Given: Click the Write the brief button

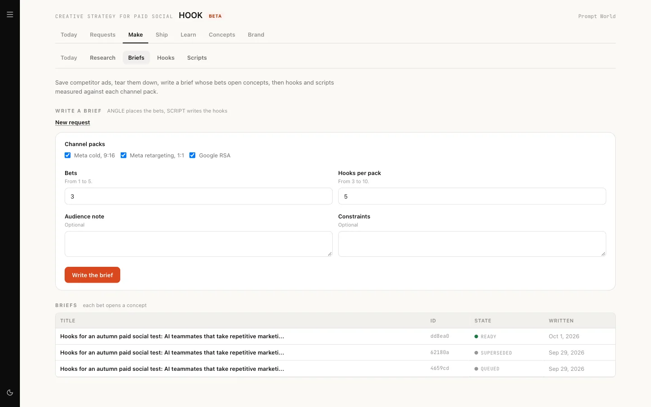Looking at the screenshot, I should click(92, 275).
